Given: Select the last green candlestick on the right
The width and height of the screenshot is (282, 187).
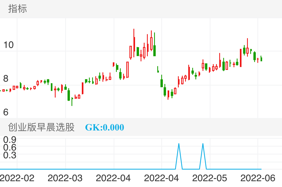Looking at the screenshot, I should 261,59.
